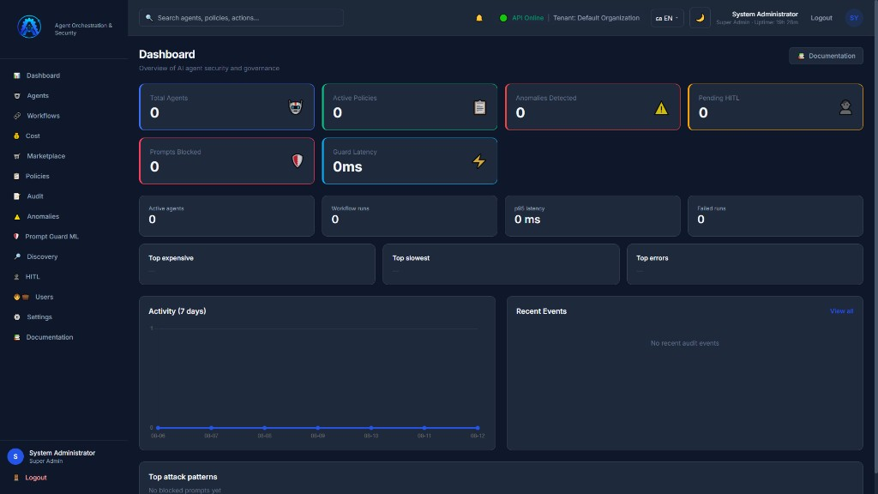The width and height of the screenshot is (878, 494).
Task: Click System Administrator name in header
Action: pyautogui.click(x=764, y=15)
